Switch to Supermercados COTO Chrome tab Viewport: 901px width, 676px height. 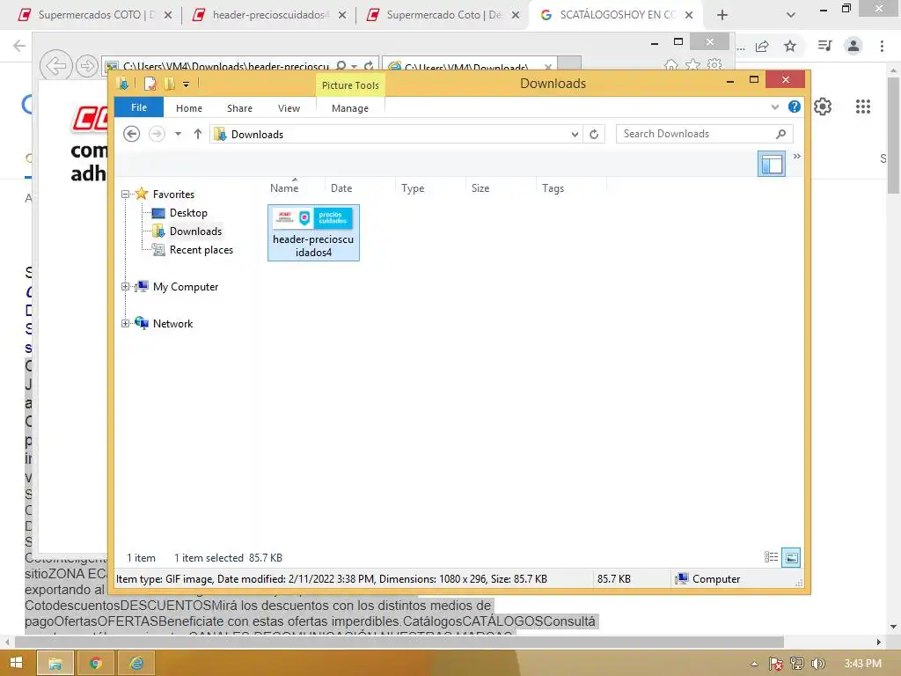(x=95, y=15)
